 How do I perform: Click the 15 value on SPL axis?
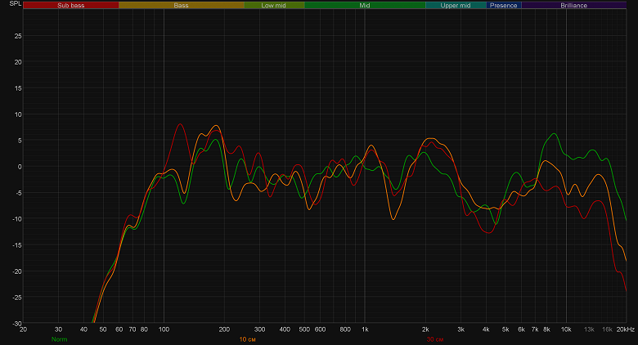(x=18, y=88)
